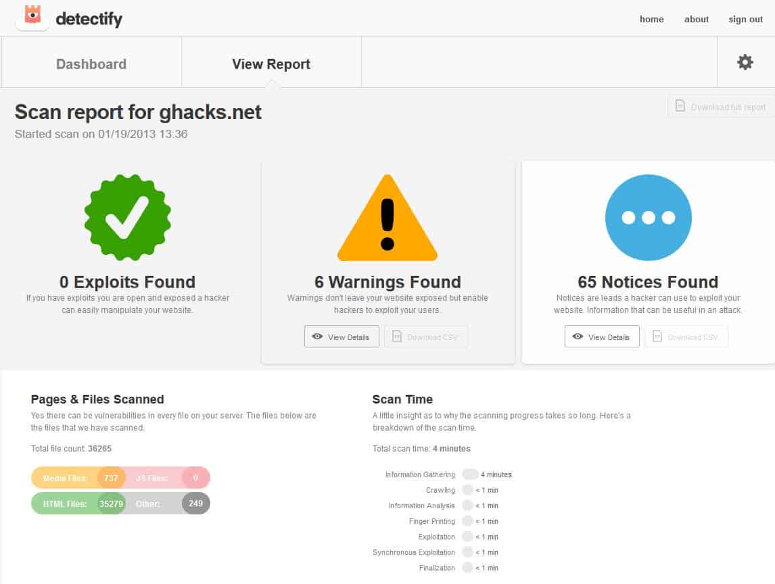
Task: View Details for the 65 notices
Action: (601, 336)
